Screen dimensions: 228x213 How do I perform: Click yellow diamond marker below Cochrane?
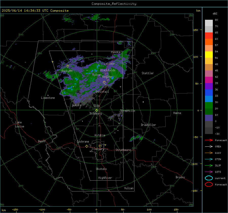click(x=87, y=146)
